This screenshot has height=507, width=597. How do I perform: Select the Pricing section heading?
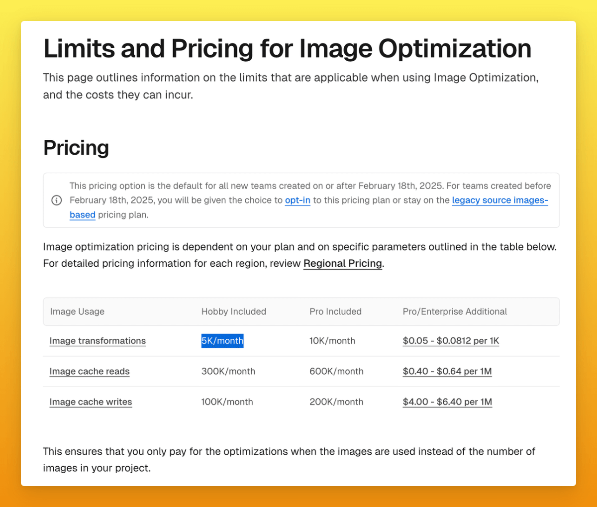tap(76, 147)
